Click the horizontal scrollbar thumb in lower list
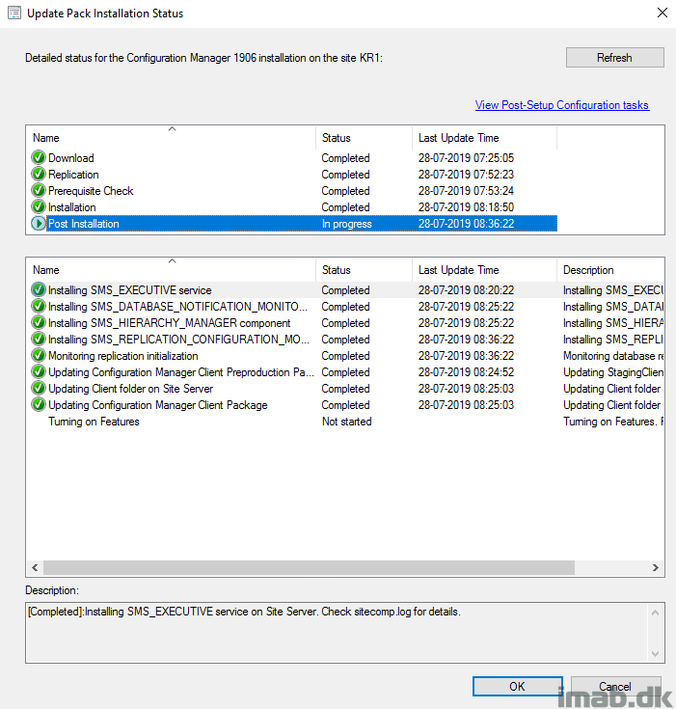The width and height of the screenshot is (676, 709). [x=309, y=567]
